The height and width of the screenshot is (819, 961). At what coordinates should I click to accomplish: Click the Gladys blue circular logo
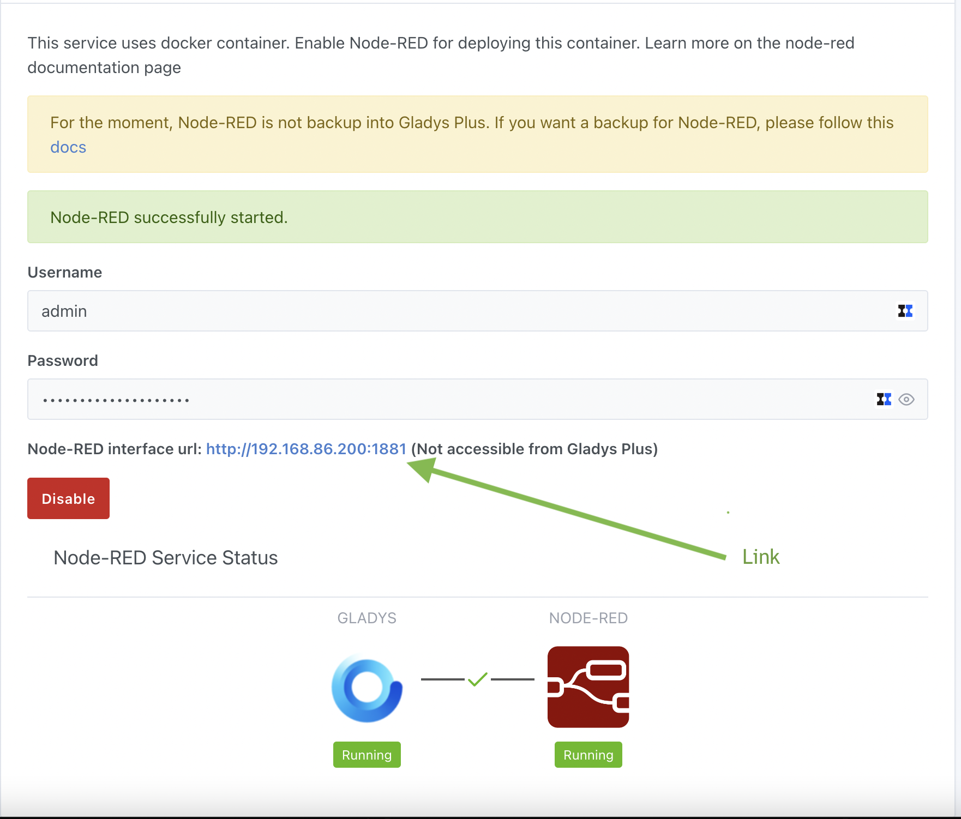pos(367,690)
